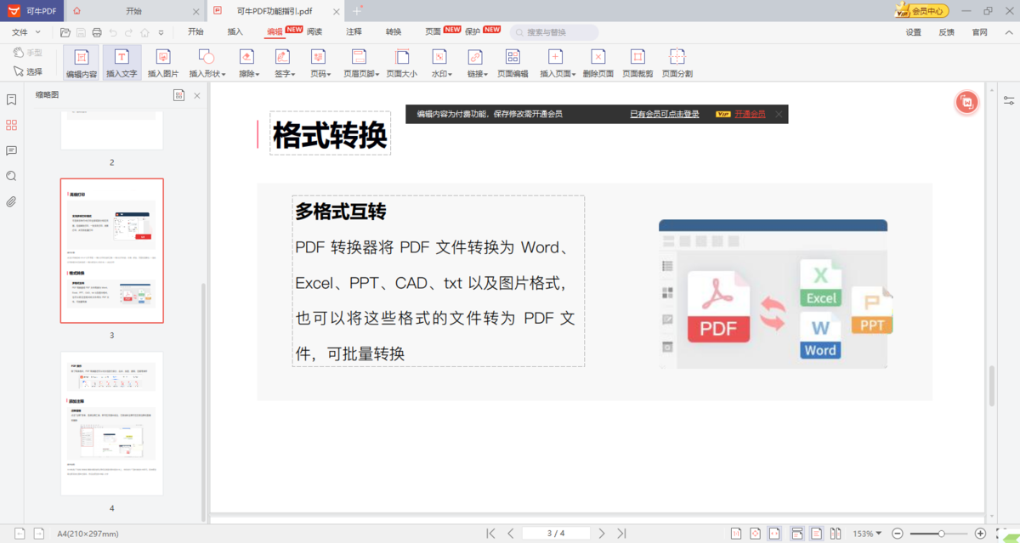Open the bookmark panel in left sidebar

(11, 99)
